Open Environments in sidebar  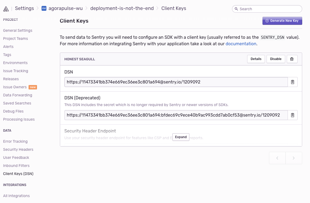15,63
